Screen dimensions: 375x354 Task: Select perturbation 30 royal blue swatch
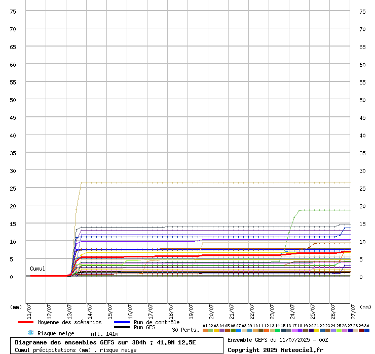tap(367, 330)
